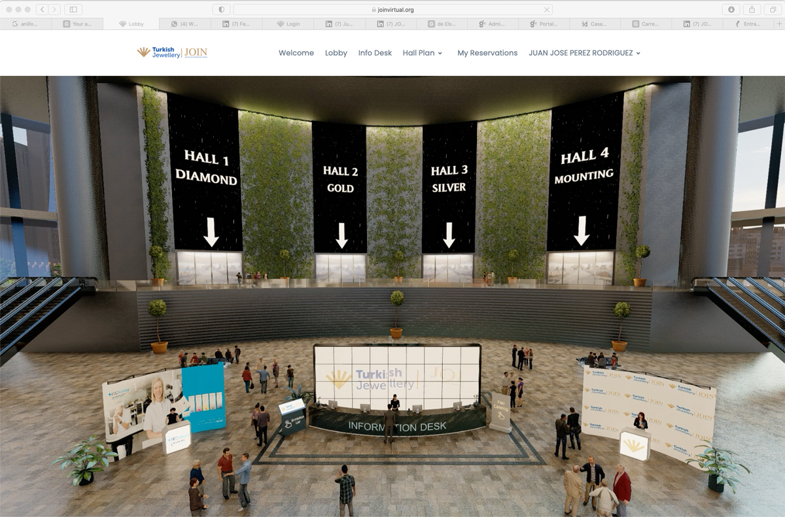
Task: Toggle the Safari sidebar button
Action: click(73, 9)
